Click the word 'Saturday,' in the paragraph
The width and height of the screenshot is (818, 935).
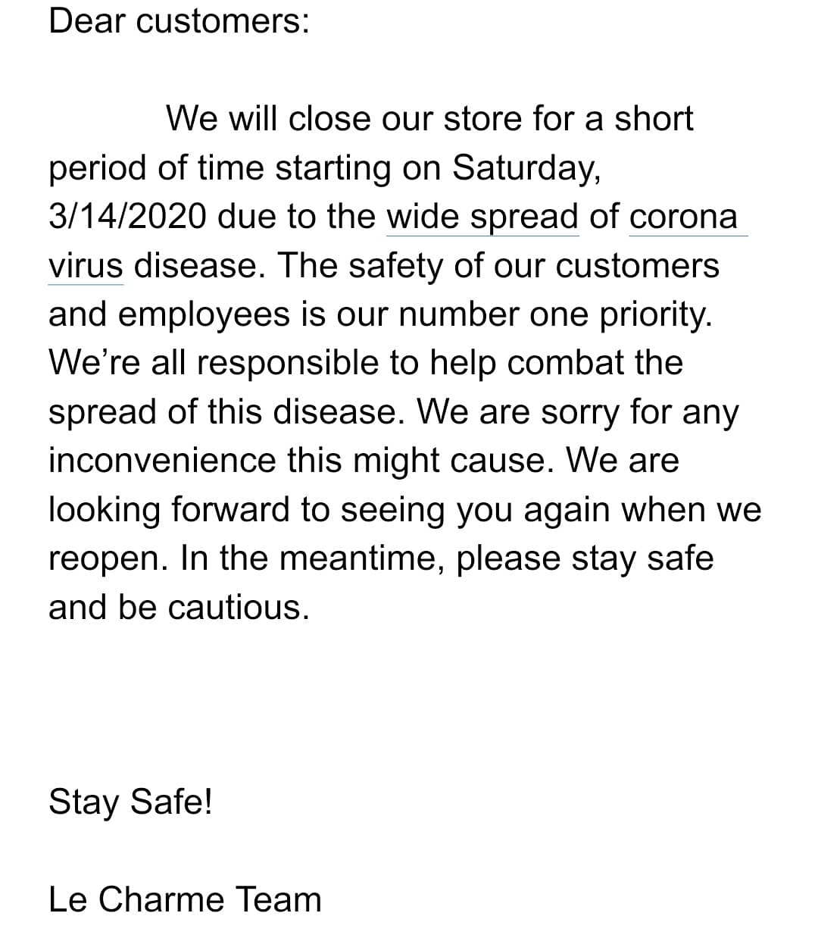tap(527, 170)
